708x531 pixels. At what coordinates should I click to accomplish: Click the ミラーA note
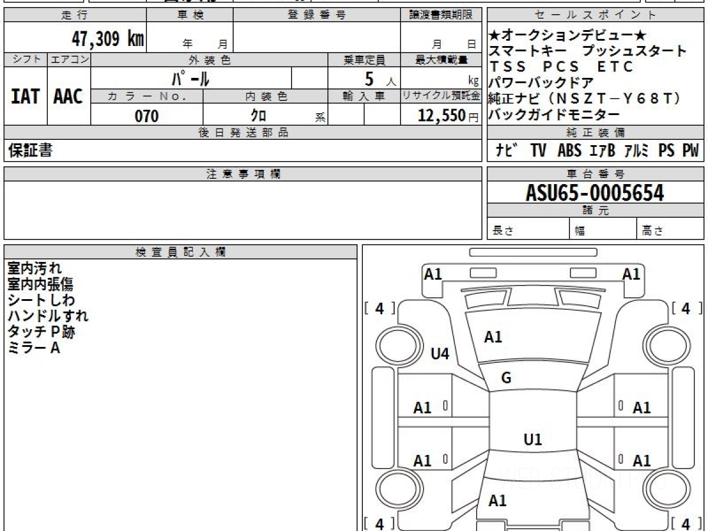pyautogui.click(x=34, y=348)
